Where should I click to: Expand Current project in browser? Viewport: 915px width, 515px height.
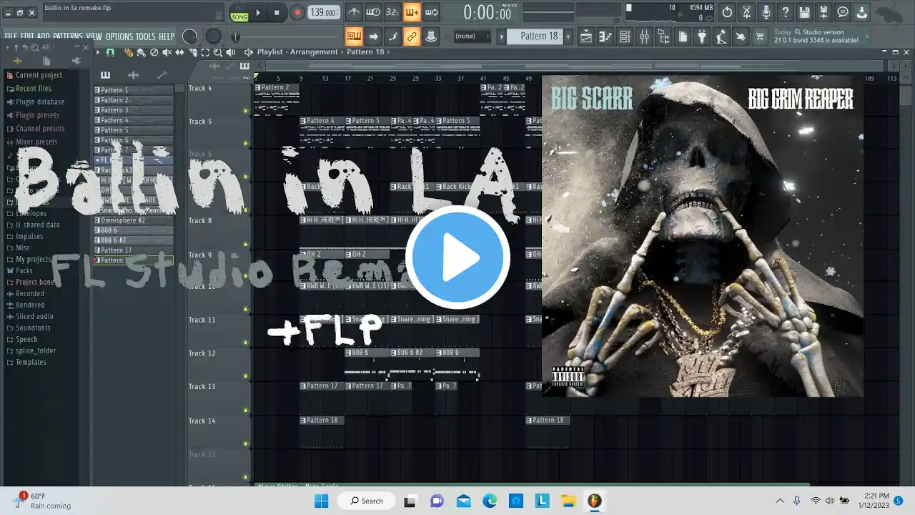pos(39,75)
